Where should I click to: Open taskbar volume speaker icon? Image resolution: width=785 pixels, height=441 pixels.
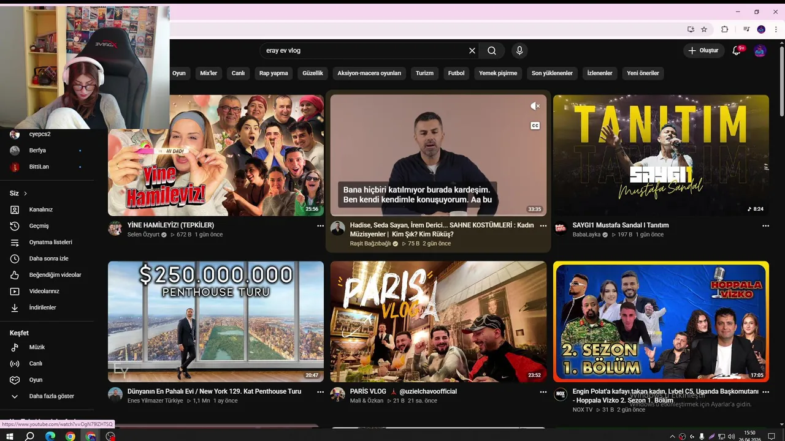[731, 436]
